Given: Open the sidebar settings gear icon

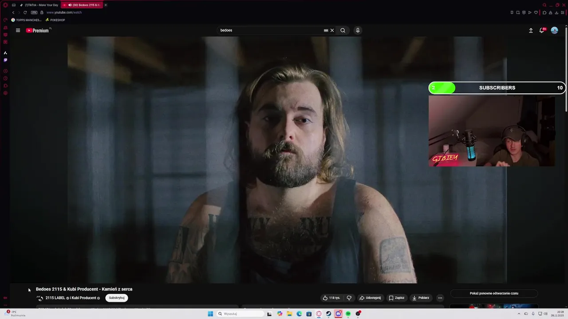Looking at the screenshot, I should (x=5, y=93).
